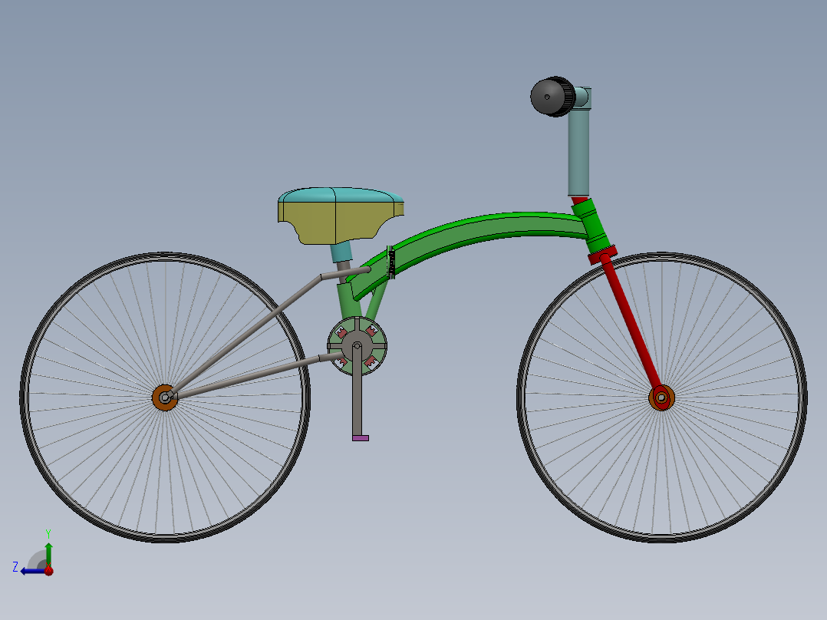Select the purple pedal

(x=361, y=438)
